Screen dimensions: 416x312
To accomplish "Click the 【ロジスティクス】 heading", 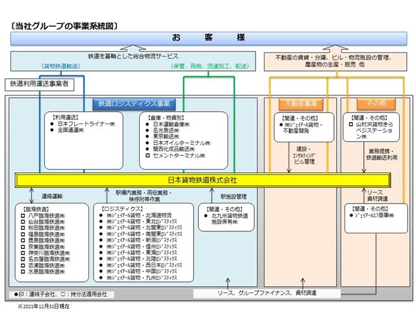I will 122,209.
